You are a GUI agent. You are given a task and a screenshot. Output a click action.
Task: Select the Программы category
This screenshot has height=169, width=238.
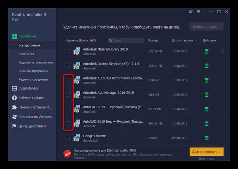27,36
